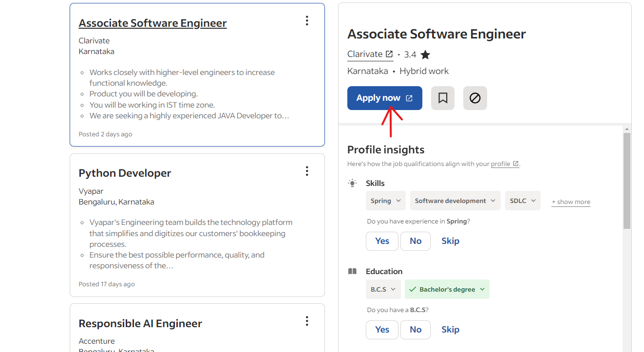
Task: Open the Responsible AI Engineer card's three-dot menu
Action: coord(306,321)
